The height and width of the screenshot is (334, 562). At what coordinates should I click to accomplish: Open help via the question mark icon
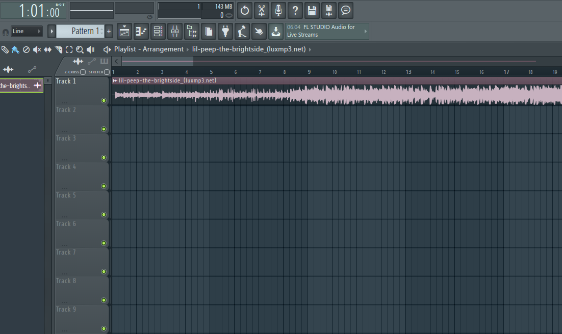tap(295, 10)
